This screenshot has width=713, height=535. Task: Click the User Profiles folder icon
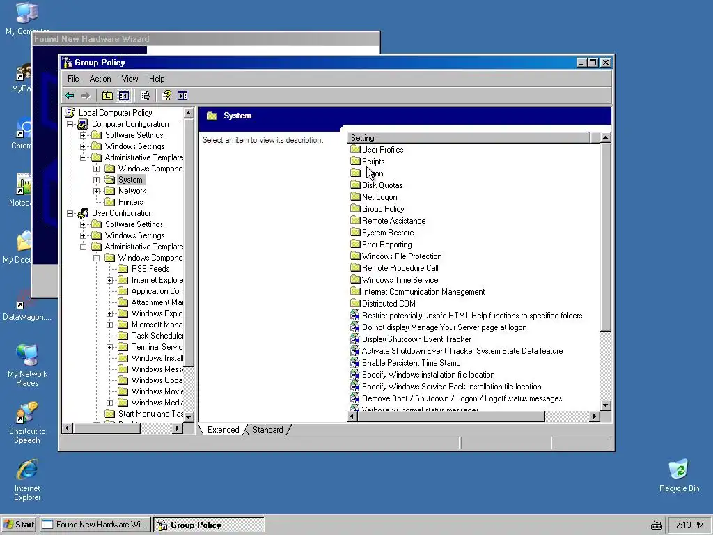pyautogui.click(x=355, y=149)
